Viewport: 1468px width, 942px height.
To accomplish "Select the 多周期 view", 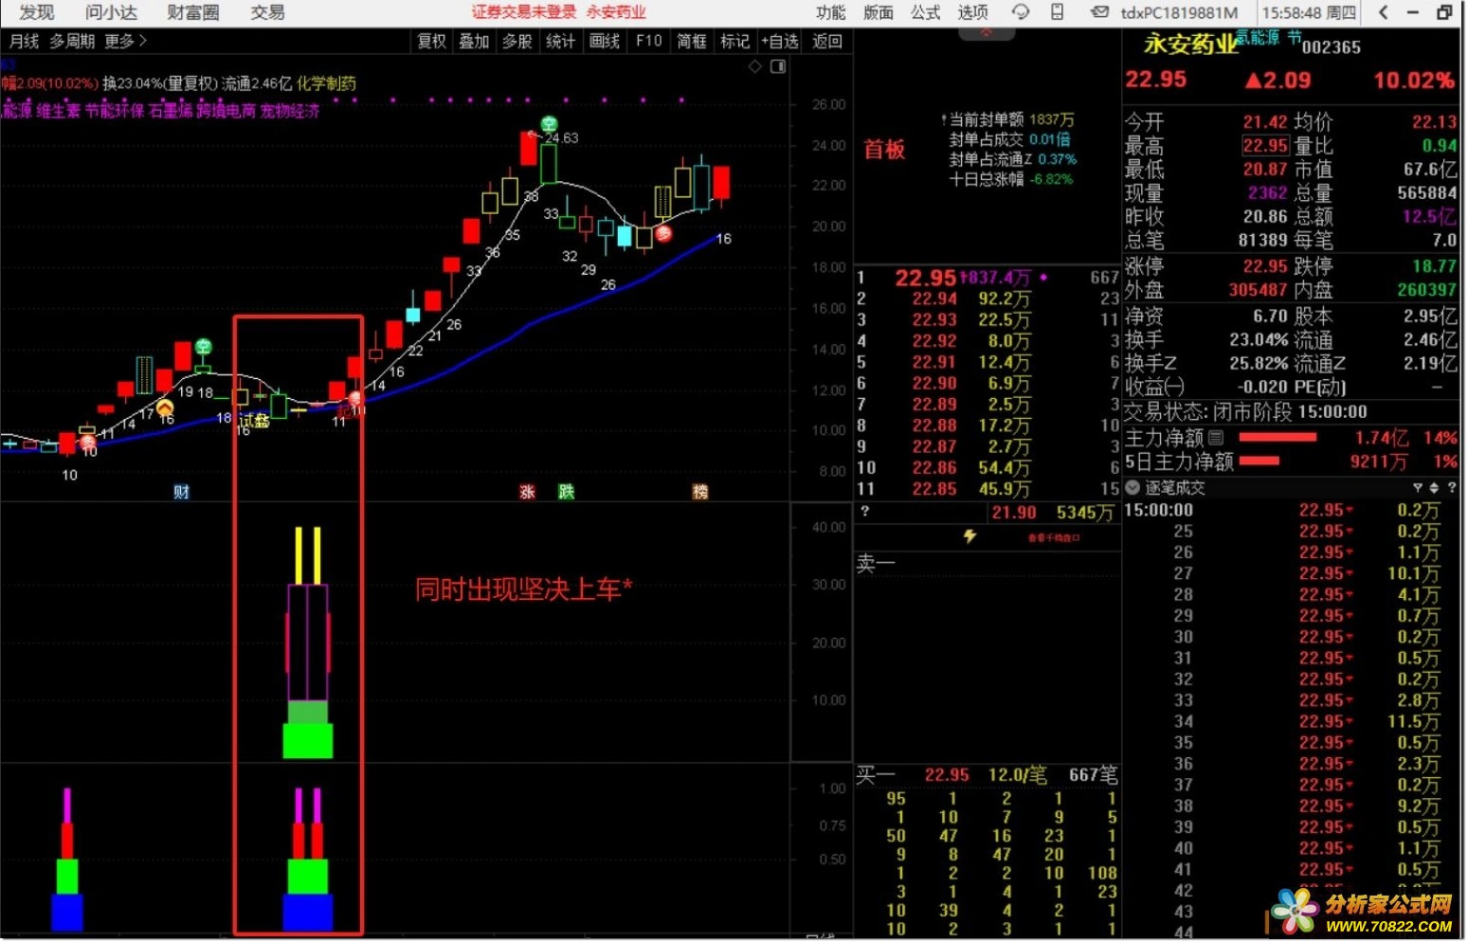I will point(72,41).
